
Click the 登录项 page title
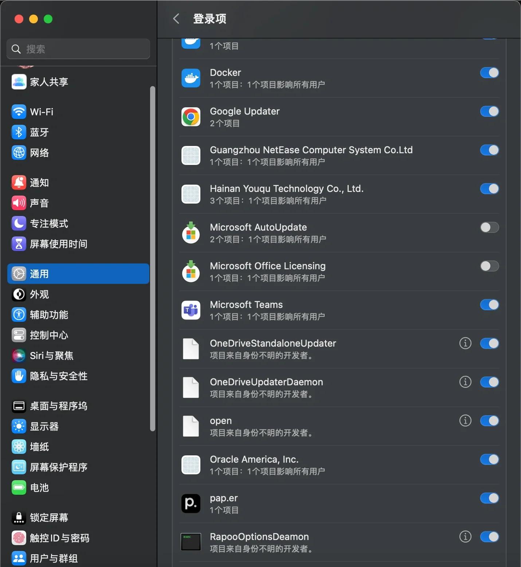(209, 19)
